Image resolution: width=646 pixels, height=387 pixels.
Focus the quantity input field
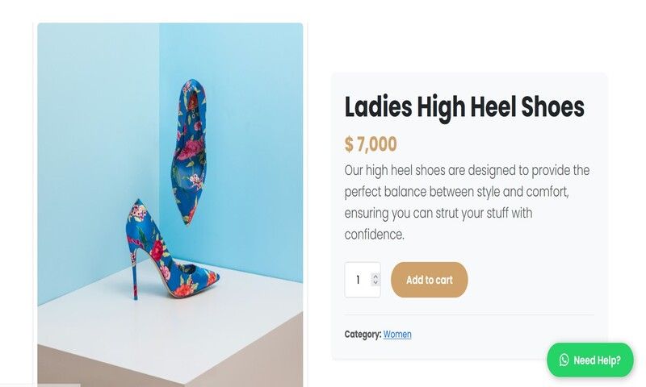click(358, 280)
